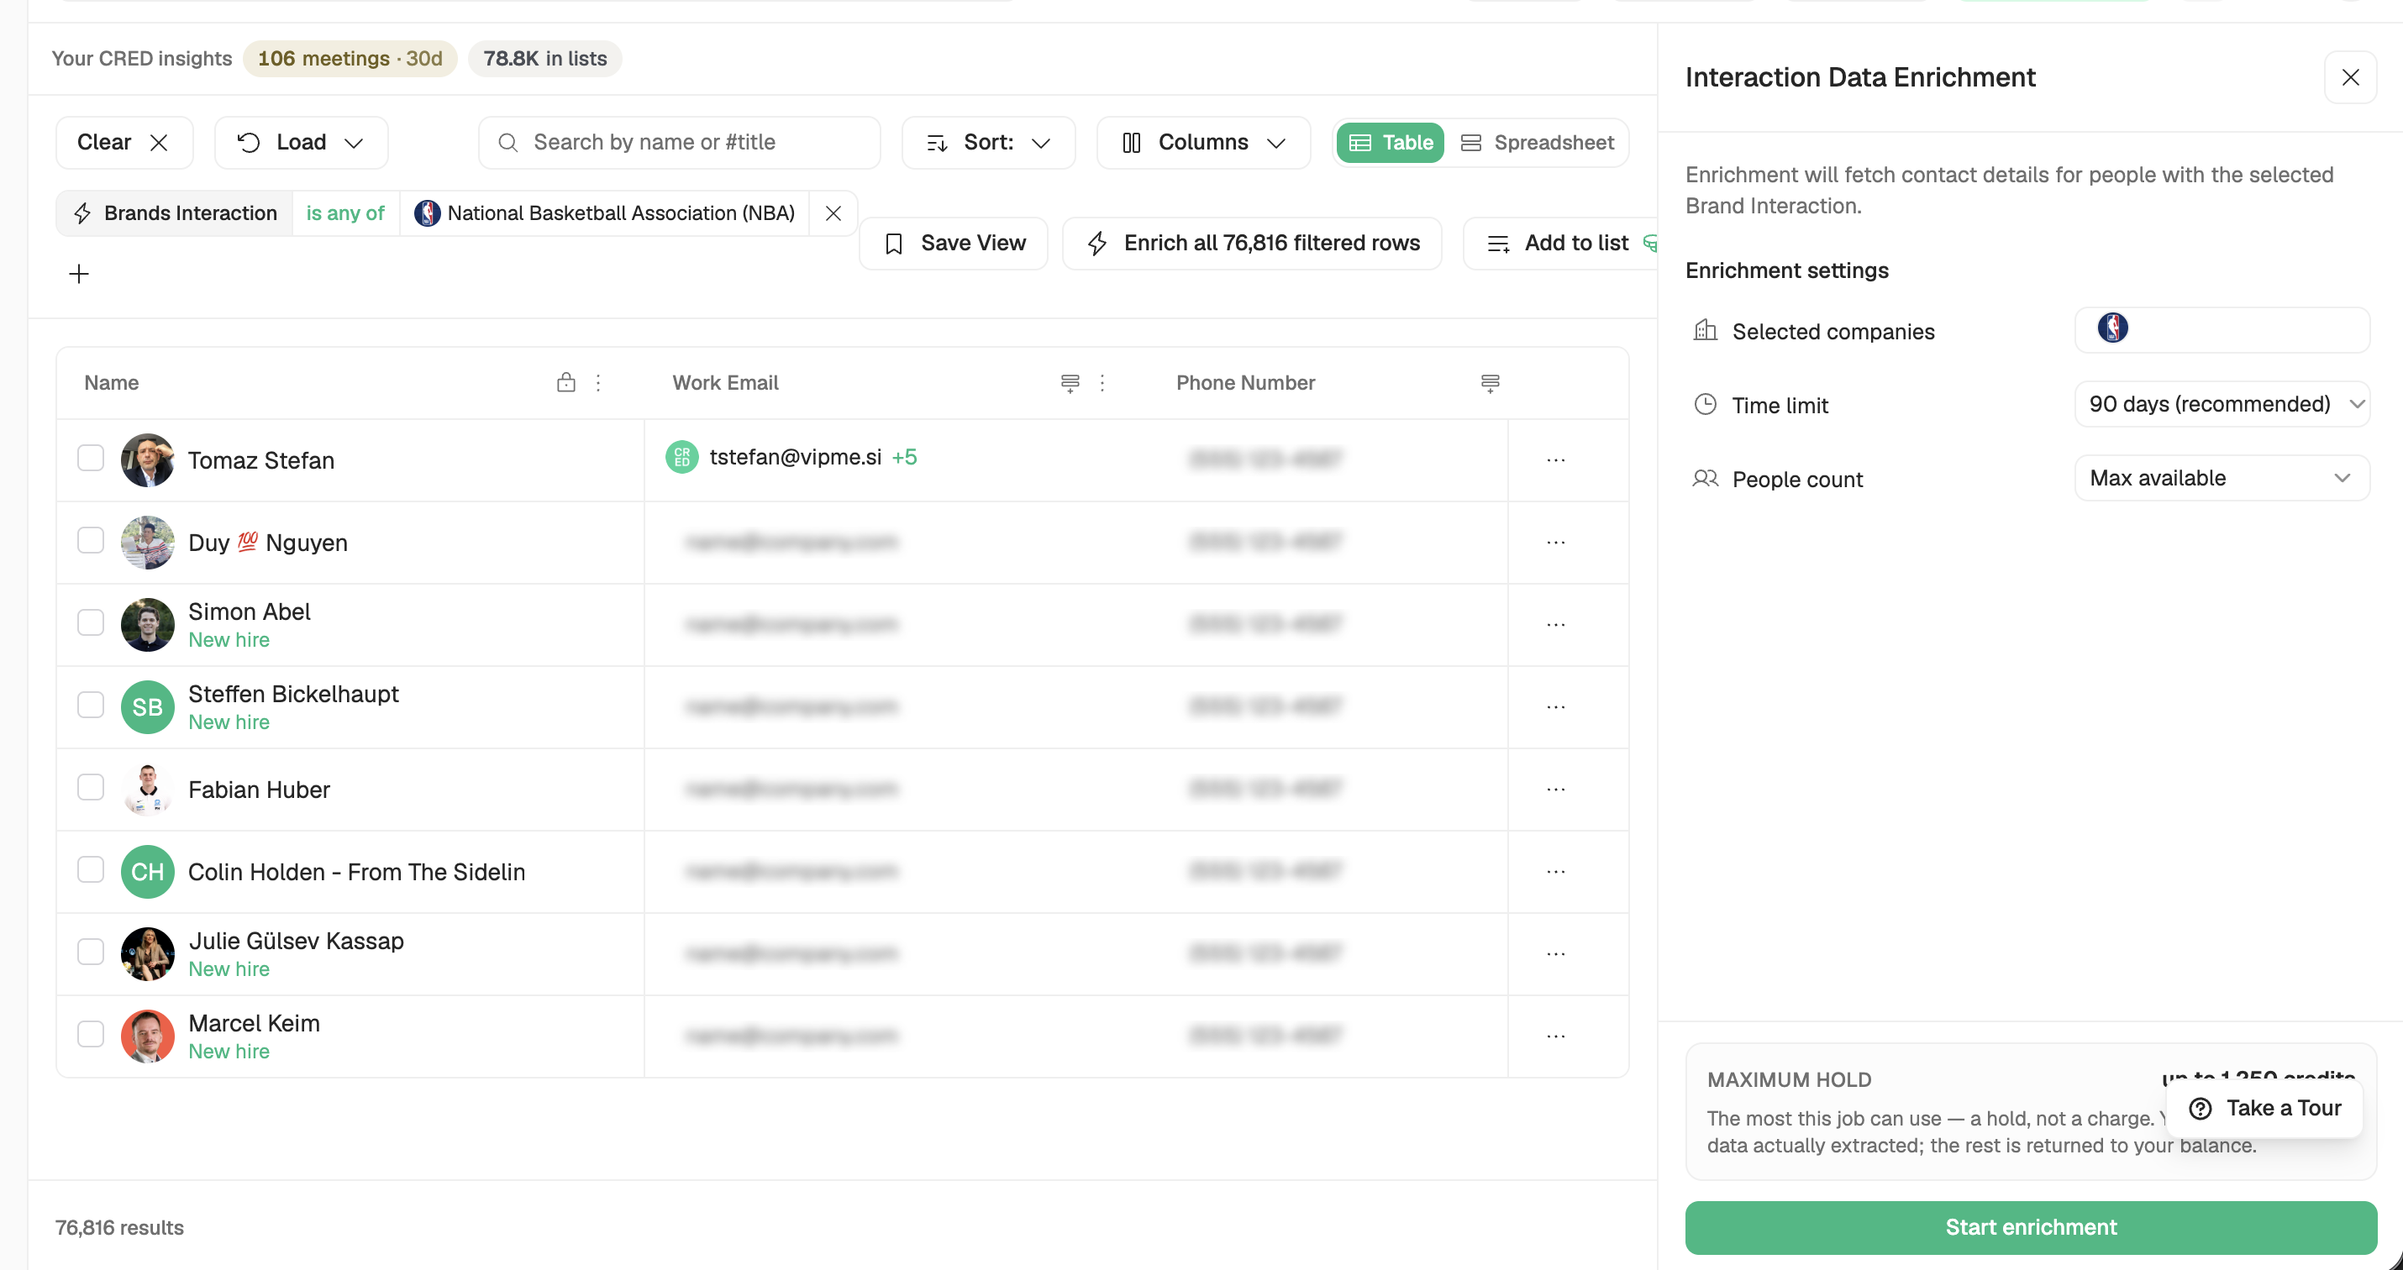Select Julie Gülsev Kassap row checkbox
The height and width of the screenshot is (1270, 2403).
pyautogui.click(x=91, y=951)
